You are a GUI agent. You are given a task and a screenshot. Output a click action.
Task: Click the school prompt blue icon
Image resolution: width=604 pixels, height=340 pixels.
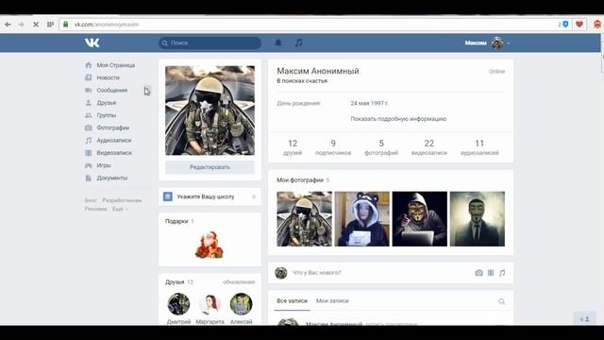pyautogui.click(x=168, y=196)
